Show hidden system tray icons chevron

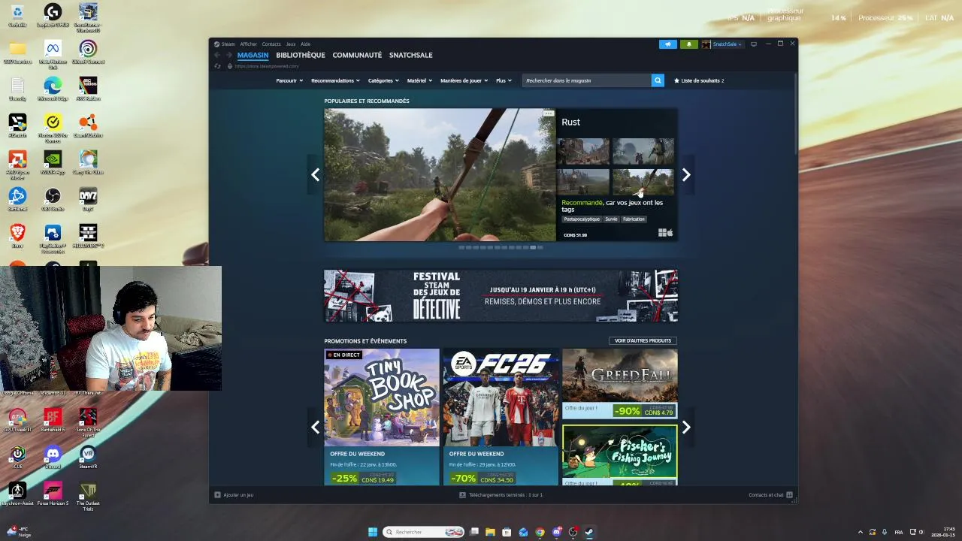(861, 532)
